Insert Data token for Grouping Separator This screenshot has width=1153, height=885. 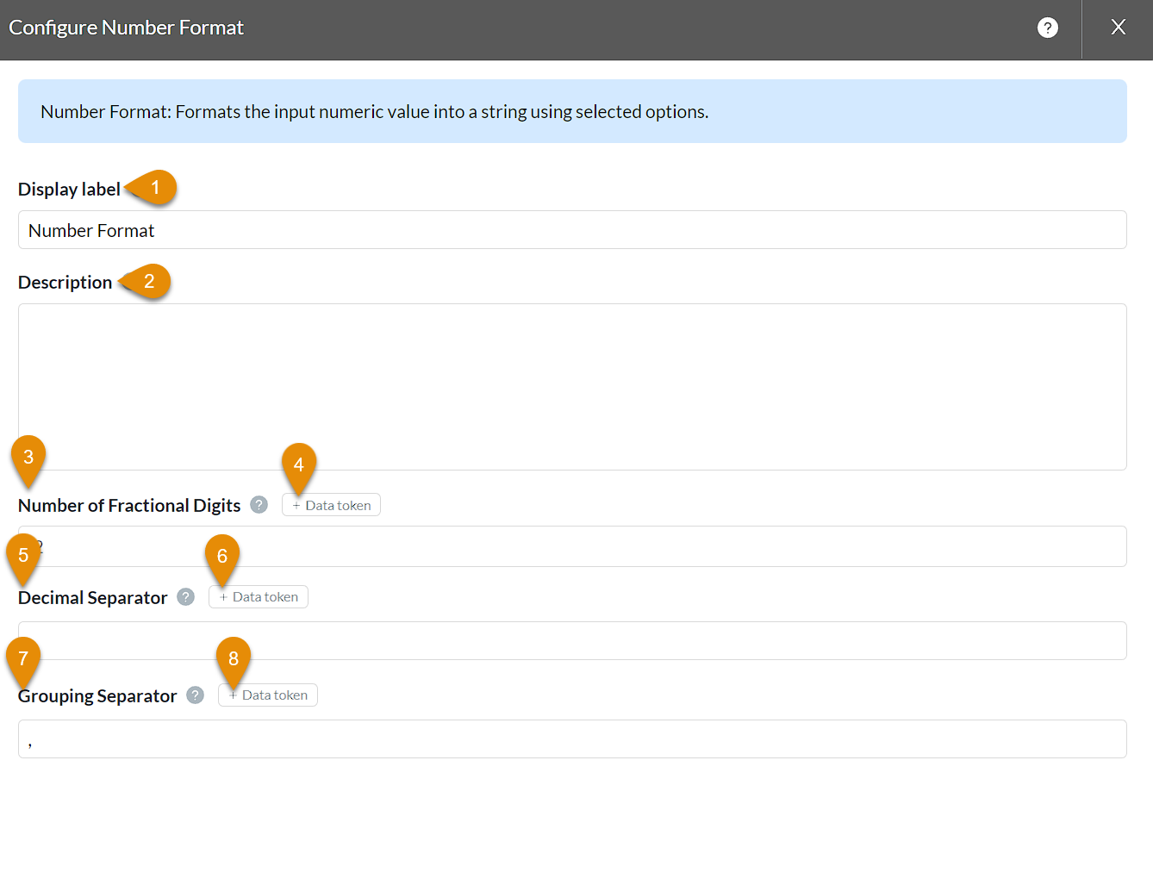pyautogui.click(x=268, y=695)
